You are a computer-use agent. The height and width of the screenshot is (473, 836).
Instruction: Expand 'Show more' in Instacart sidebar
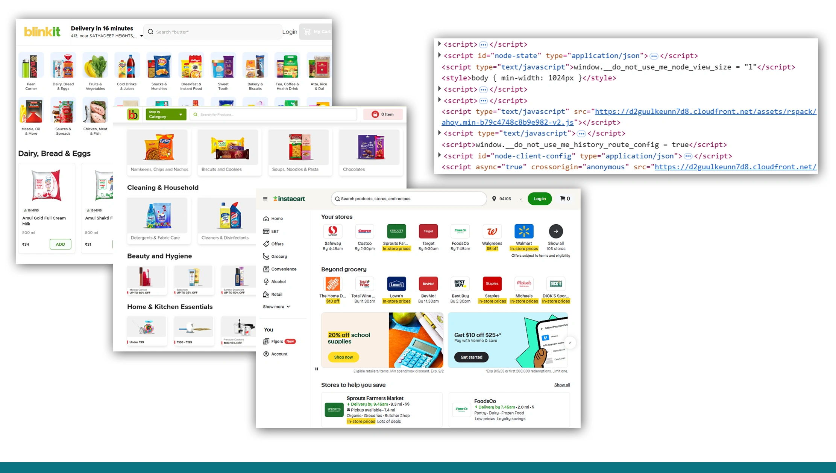point(276,306)
